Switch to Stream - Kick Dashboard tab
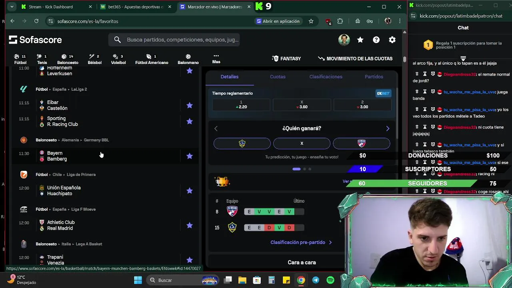 [x=56, y=7]
